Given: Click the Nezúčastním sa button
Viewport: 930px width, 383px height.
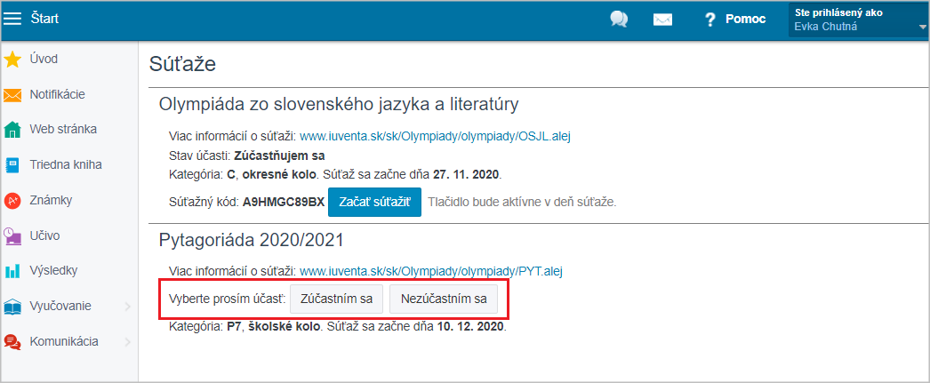Looking at the screenshot, I should (444, 299).
